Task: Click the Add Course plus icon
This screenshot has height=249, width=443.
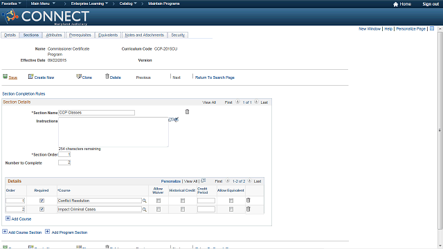Action: tap(8, 219)
